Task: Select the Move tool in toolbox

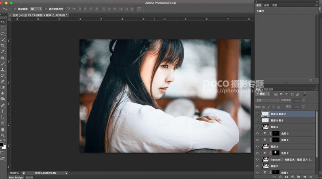Action: [3, 22]
